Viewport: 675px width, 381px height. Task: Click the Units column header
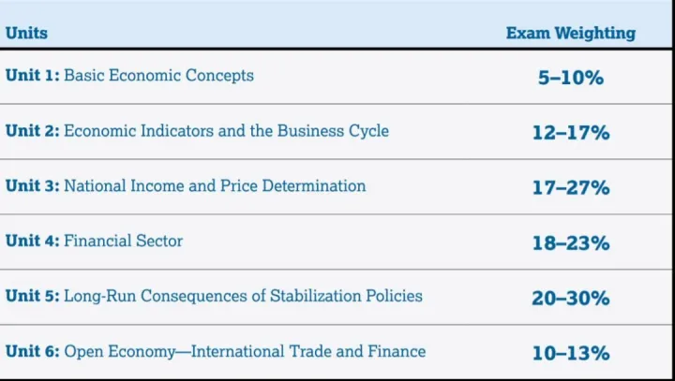(26, 33)
